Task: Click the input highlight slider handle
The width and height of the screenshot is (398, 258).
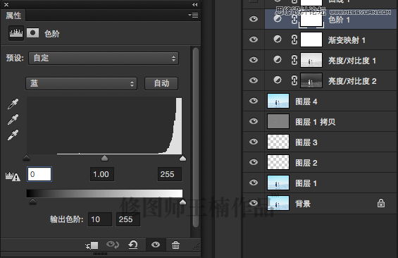Action: pos(182,158)
